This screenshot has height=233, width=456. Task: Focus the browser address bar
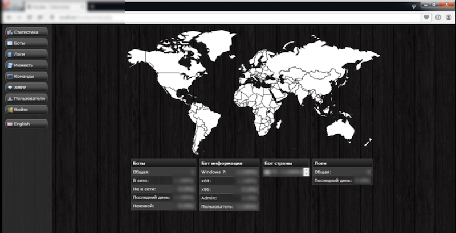(x=228, y=18)
